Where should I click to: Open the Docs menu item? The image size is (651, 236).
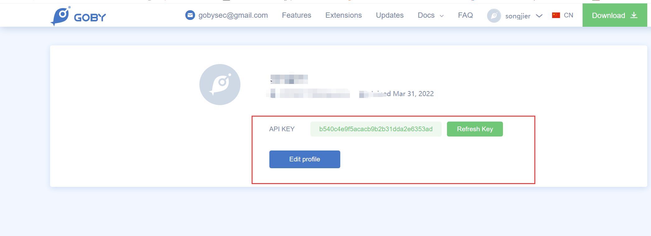point(426,15)
